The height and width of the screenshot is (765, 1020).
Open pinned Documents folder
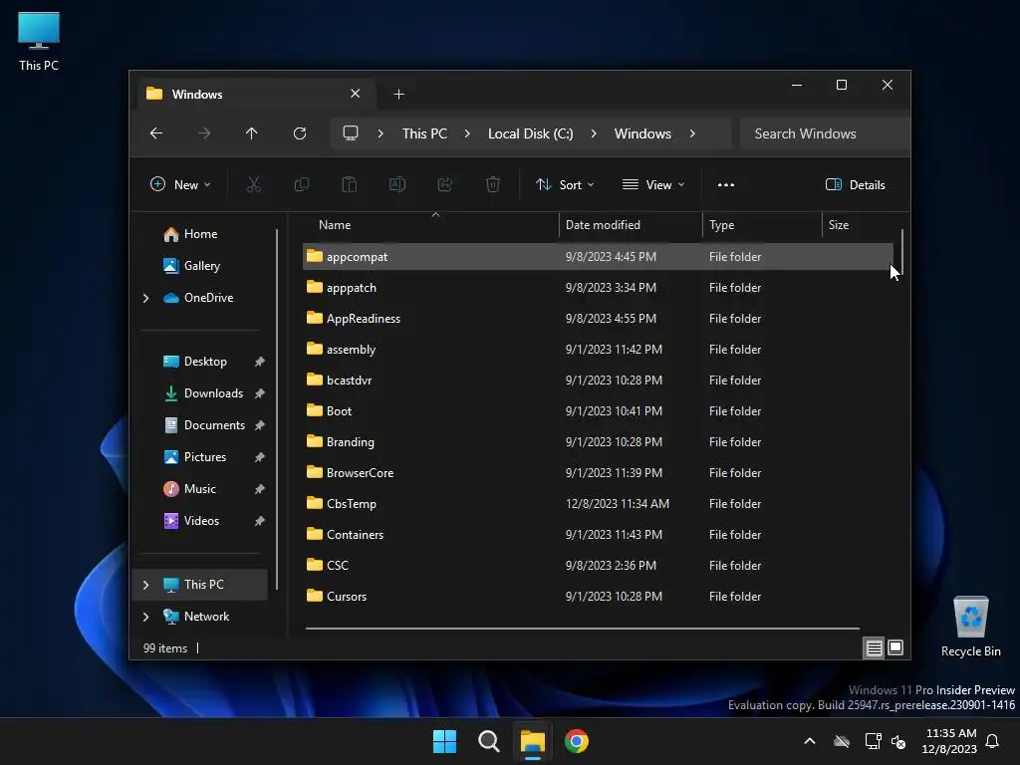point(214,424)
